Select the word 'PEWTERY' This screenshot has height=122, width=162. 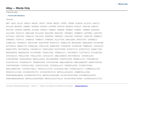click(59, 36)
